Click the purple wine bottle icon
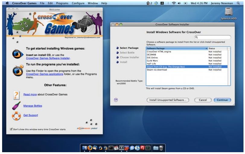This screenshot has height=154, width=245. pos(16,105)
